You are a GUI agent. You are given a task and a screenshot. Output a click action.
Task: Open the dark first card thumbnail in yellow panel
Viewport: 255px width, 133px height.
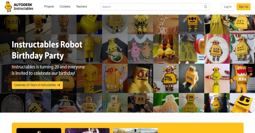click(39, 130)
